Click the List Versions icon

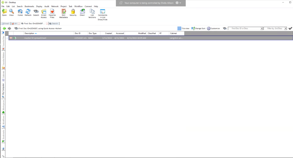point(92,14)
